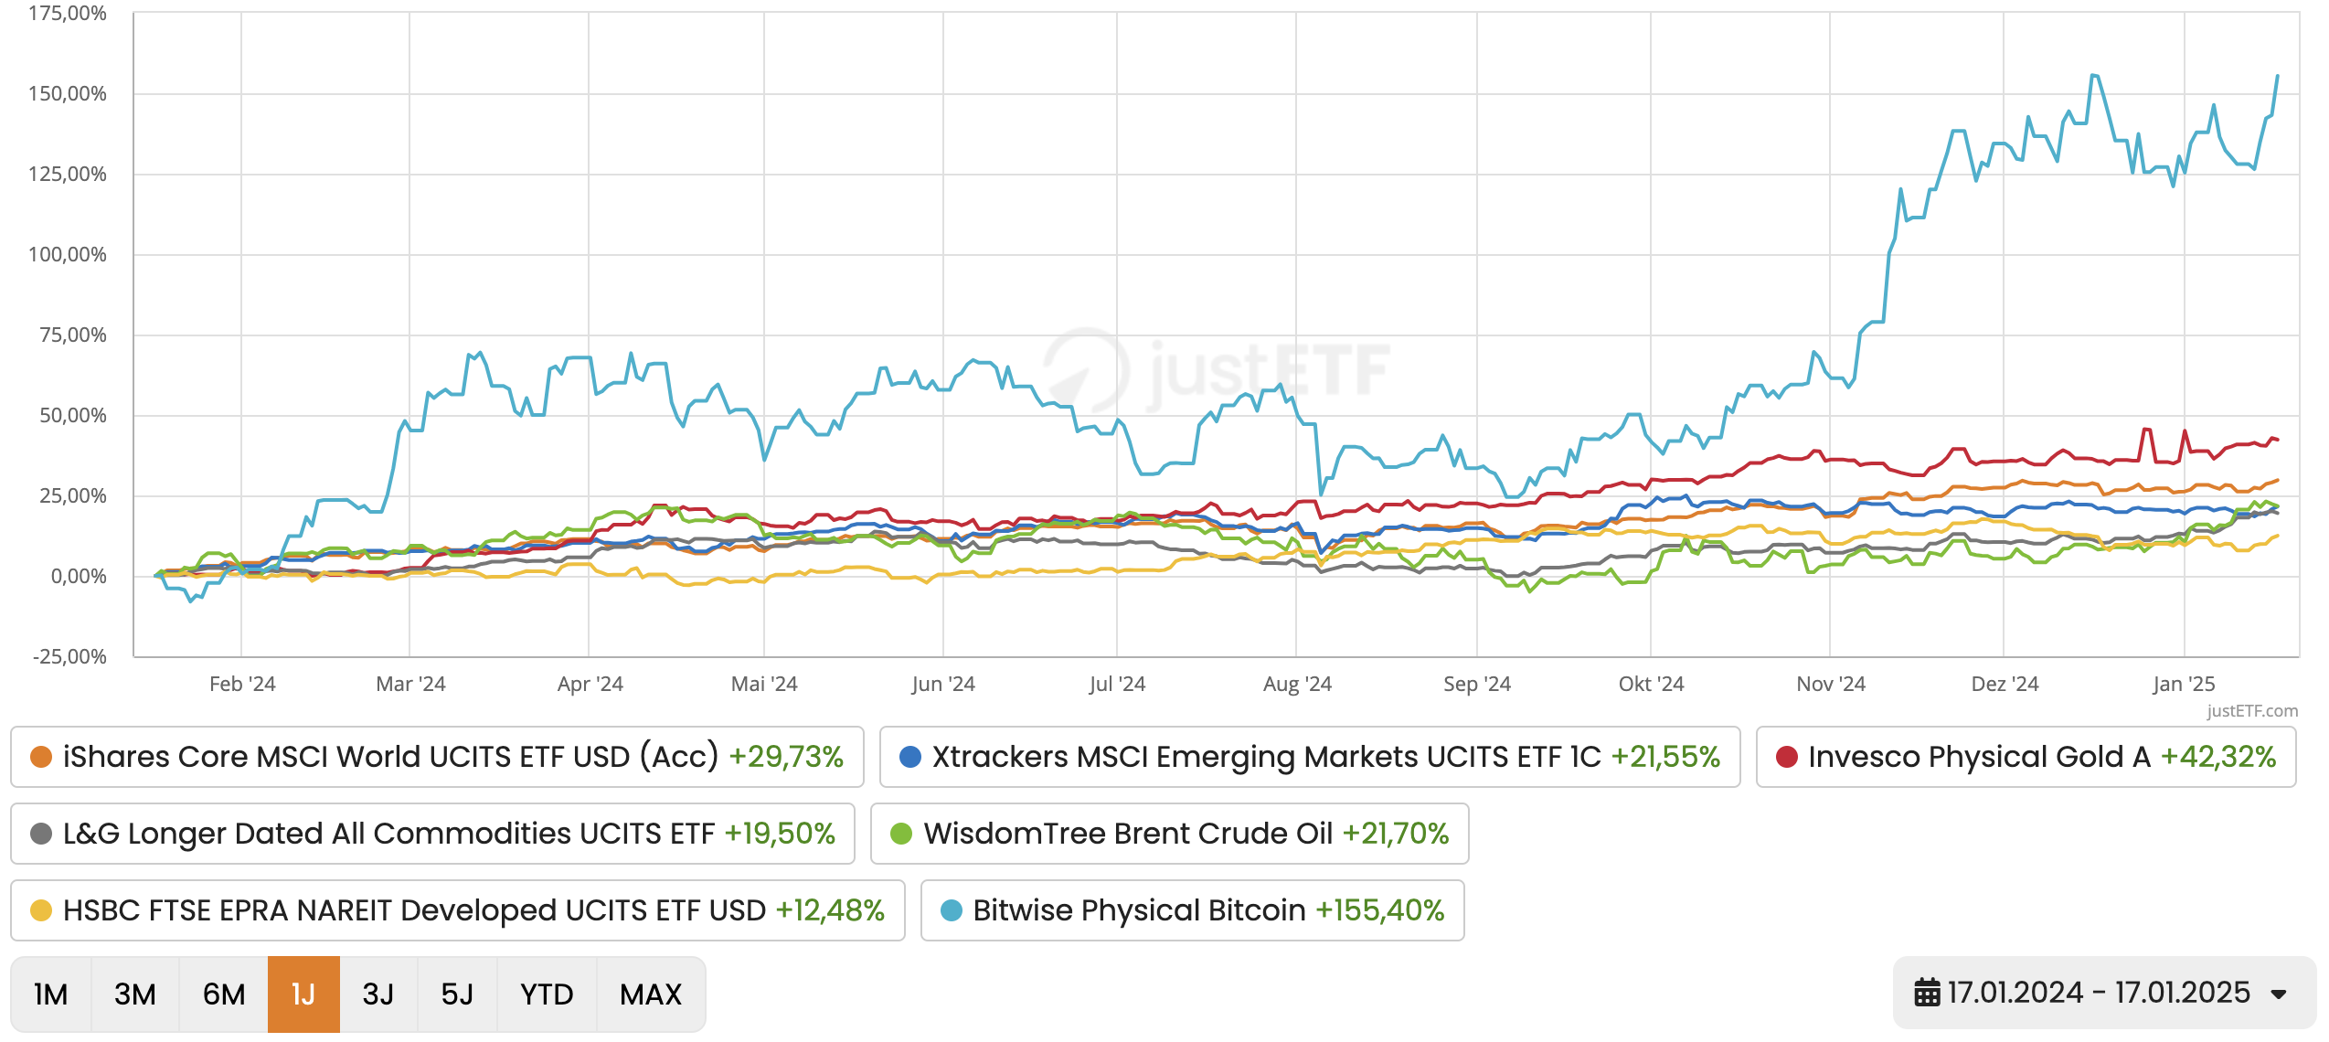Screen dimensions: 2329x1042
Task: Click the dropdown arrow beside the date range
Action: (2279, 994)
